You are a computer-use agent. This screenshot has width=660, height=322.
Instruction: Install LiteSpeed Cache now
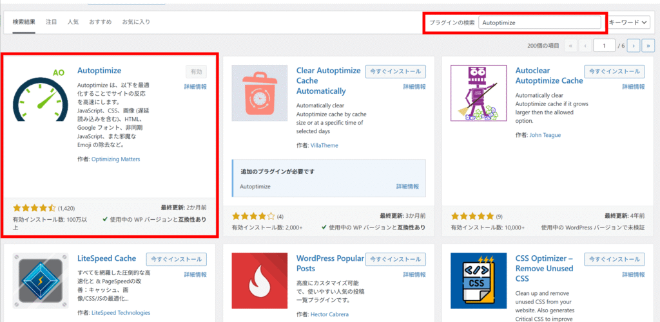[x=177, y=259]
